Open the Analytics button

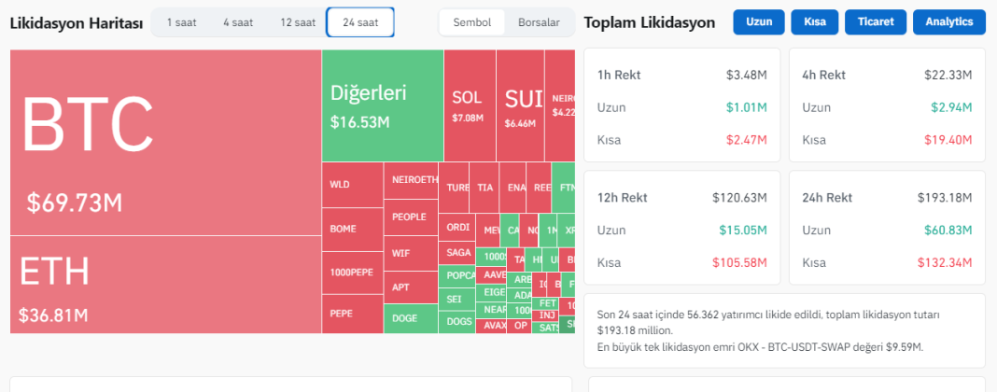(x=948, y=21)
